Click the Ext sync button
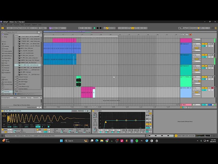 pyautogui.click(x=14, y=28)
